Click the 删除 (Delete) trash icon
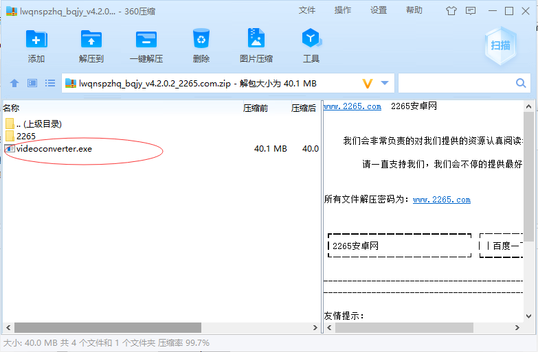 pyautogui.click(x=201, y=38)
